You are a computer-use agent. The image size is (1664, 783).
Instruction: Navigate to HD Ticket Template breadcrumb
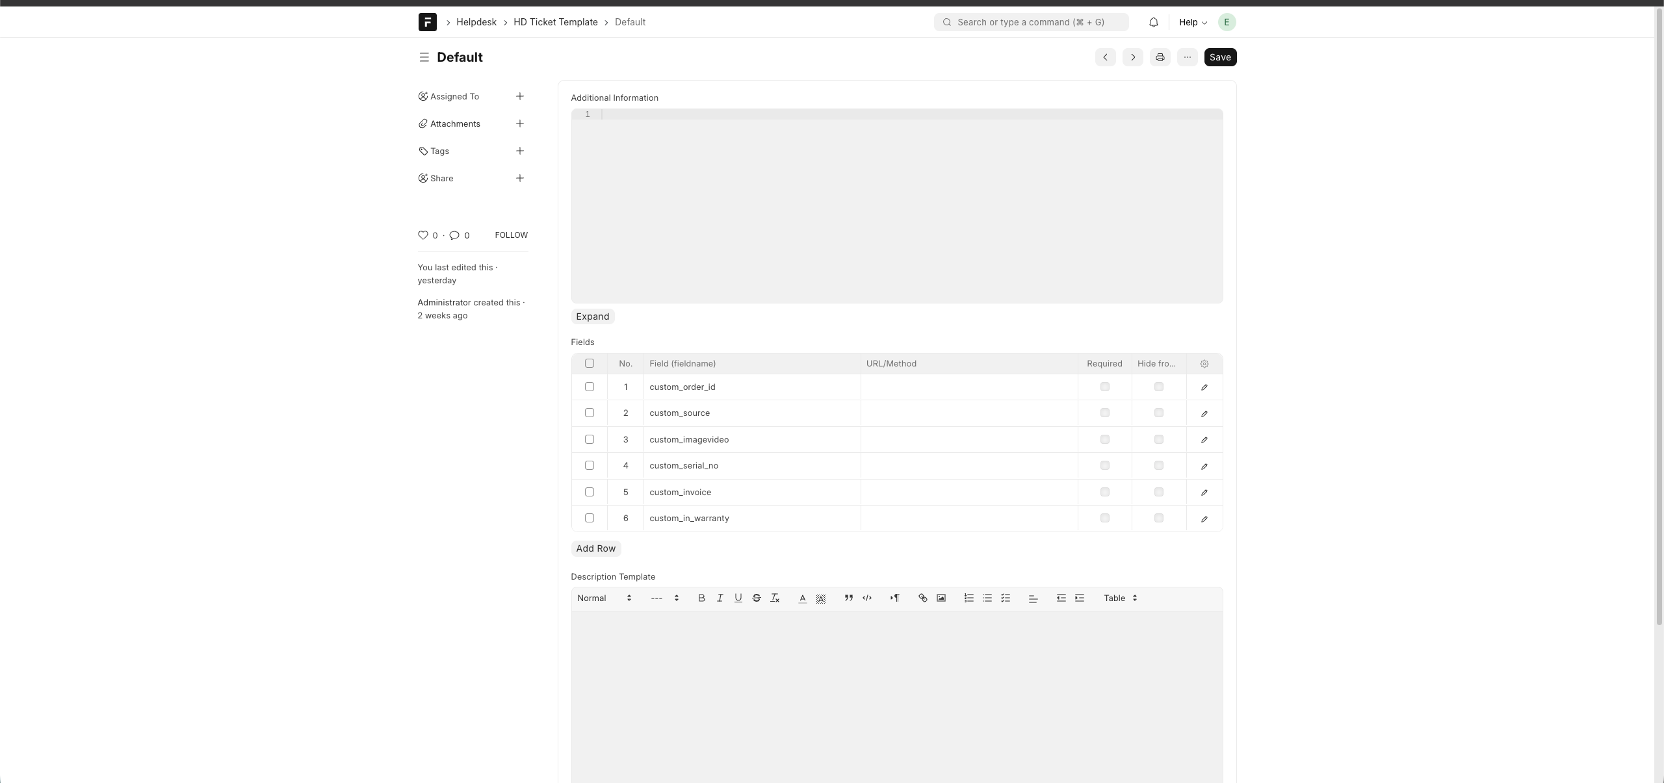click(x=555, y=22)
